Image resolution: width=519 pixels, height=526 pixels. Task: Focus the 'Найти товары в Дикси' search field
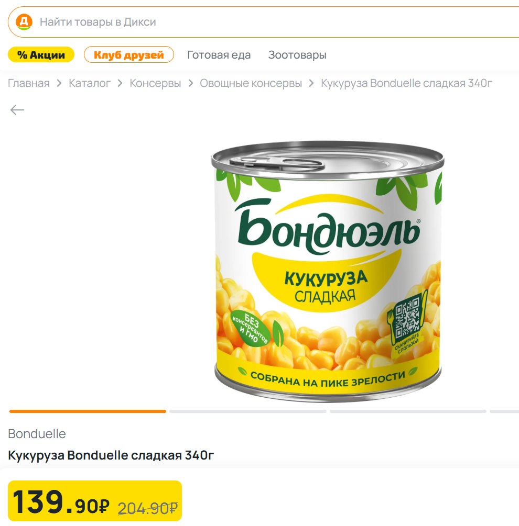[x=262, y=22]
